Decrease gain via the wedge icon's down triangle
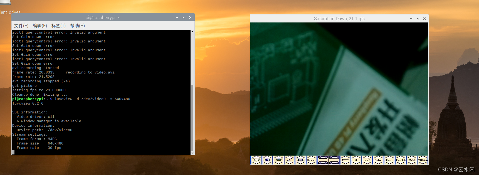 coord(290,163)
